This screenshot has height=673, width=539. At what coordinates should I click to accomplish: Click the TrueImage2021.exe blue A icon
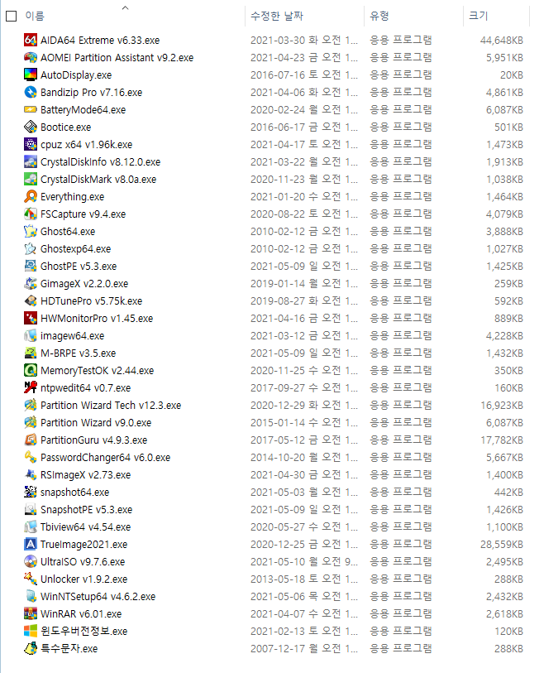[31, 544]
